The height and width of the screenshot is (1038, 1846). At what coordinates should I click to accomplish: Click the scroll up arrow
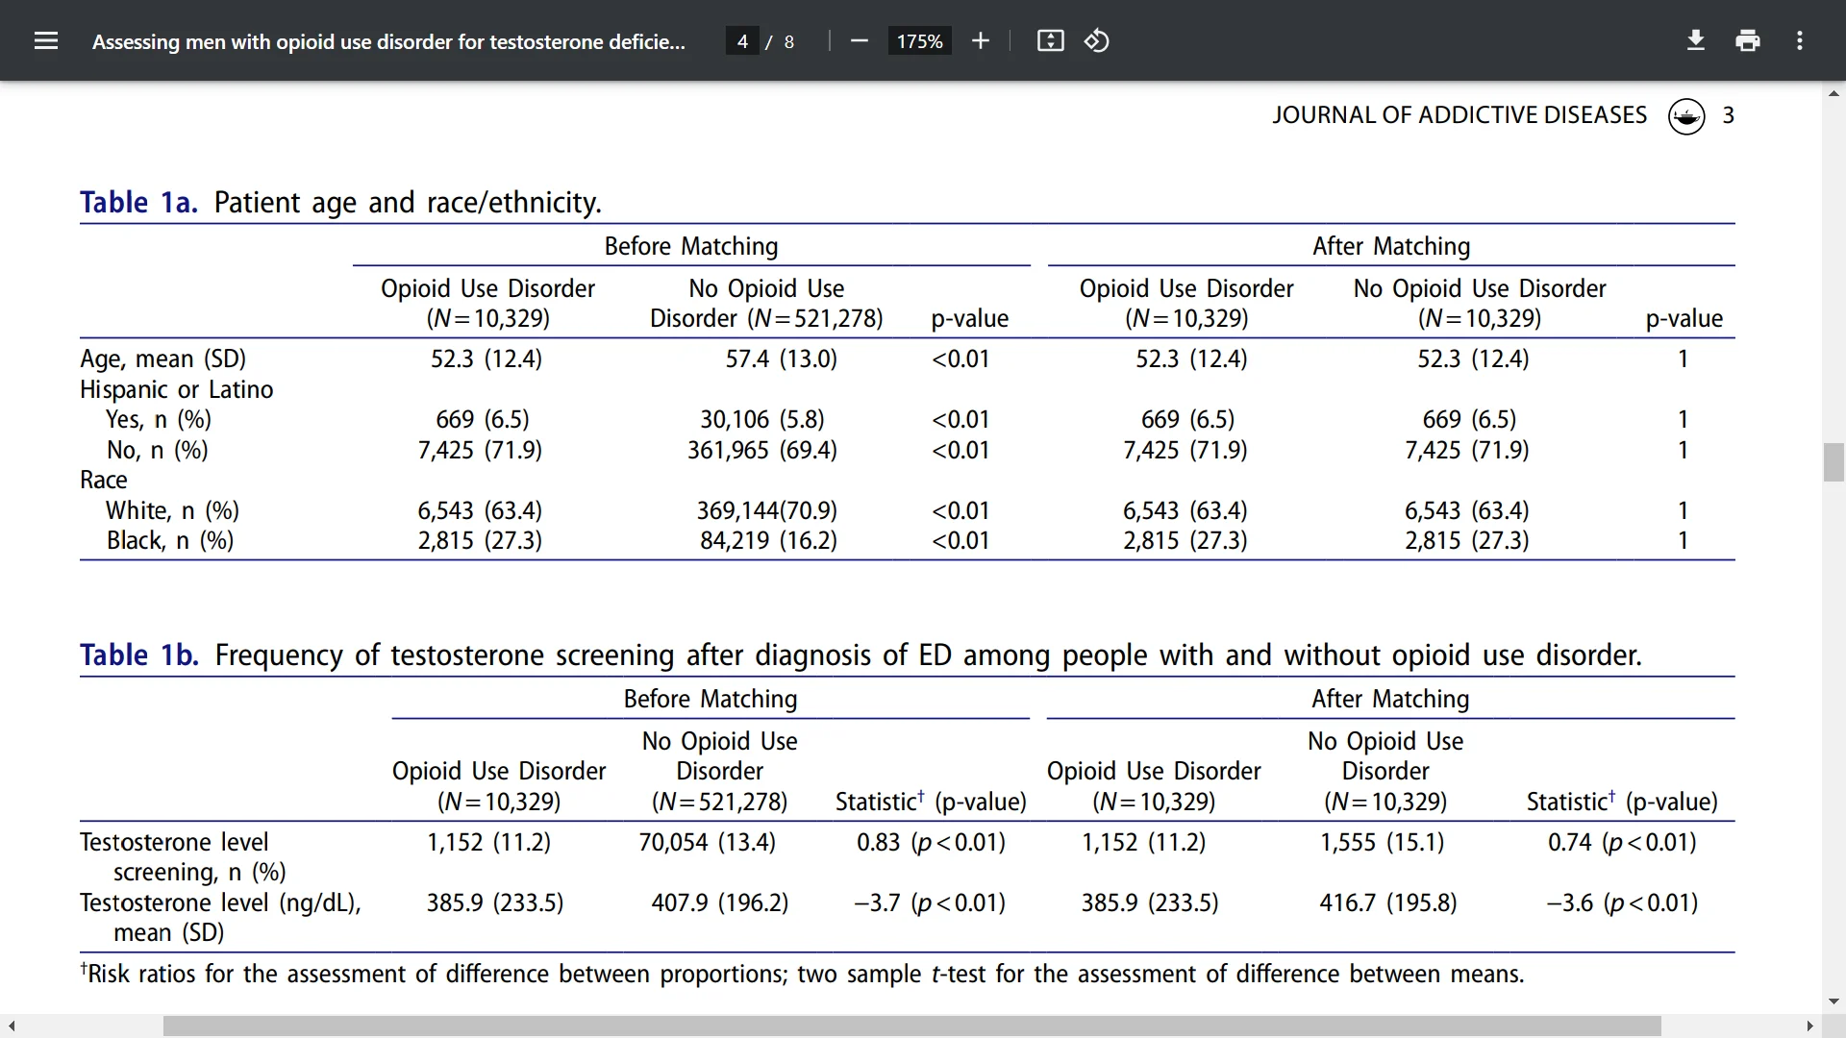coord(1834,93)
